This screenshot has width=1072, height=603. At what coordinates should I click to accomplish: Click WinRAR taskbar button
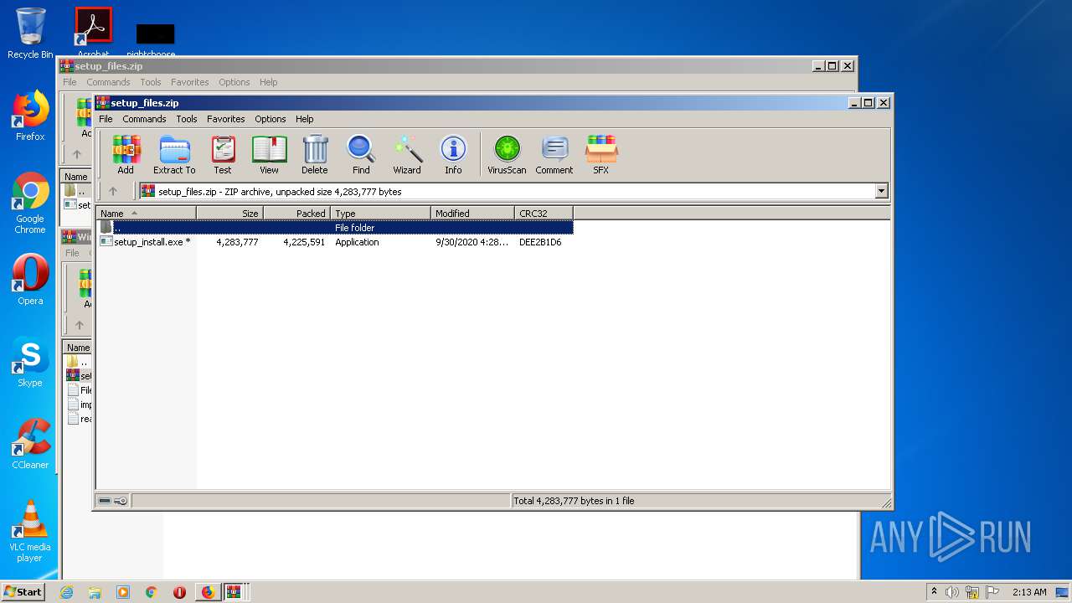click(234, 592)
